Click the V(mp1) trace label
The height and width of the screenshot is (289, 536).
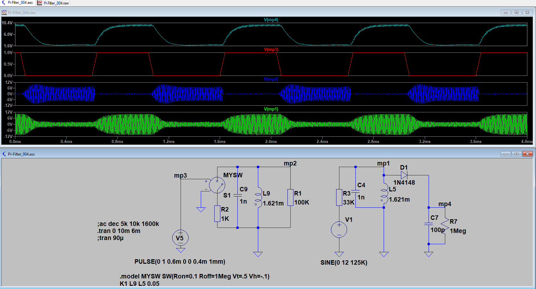coord(271,109)
